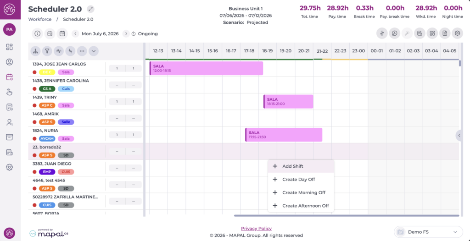This screenshot has width=470, height=241.
Task: Open the Privacy Policy link
Action: pos(256,229)
